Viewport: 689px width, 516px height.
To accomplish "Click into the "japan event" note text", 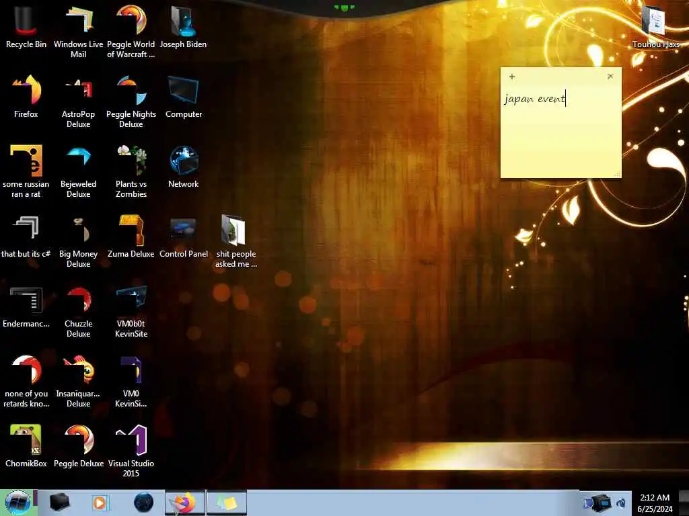I will click(x=535, y=99).
